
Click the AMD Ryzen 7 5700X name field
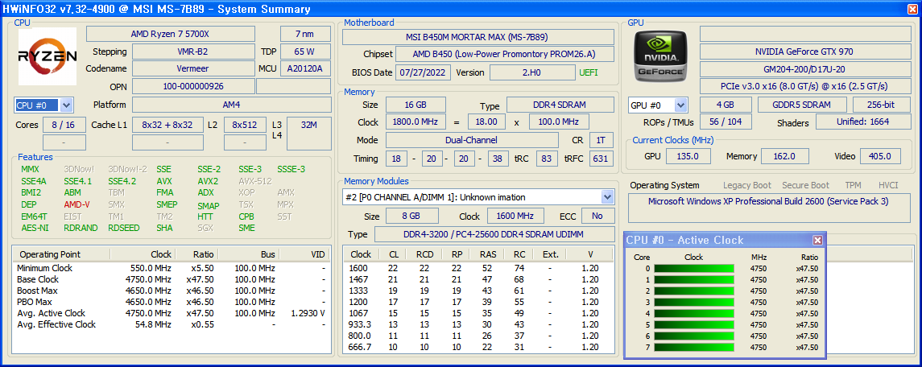tap(171, 34)
